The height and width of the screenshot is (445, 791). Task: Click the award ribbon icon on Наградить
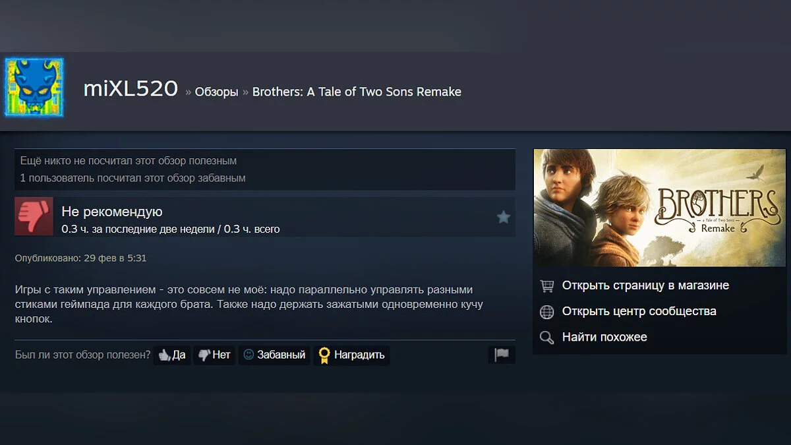click(x=324, y=355)
